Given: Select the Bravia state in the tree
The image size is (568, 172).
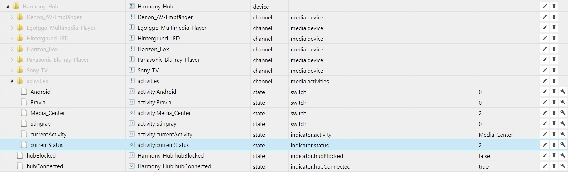Looking at the screenshot, I should tap(37, 103).
